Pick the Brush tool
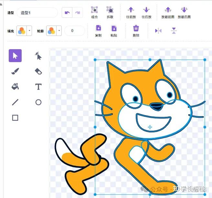The width and height of the screenshot is (212, 198). click(15, 71)
